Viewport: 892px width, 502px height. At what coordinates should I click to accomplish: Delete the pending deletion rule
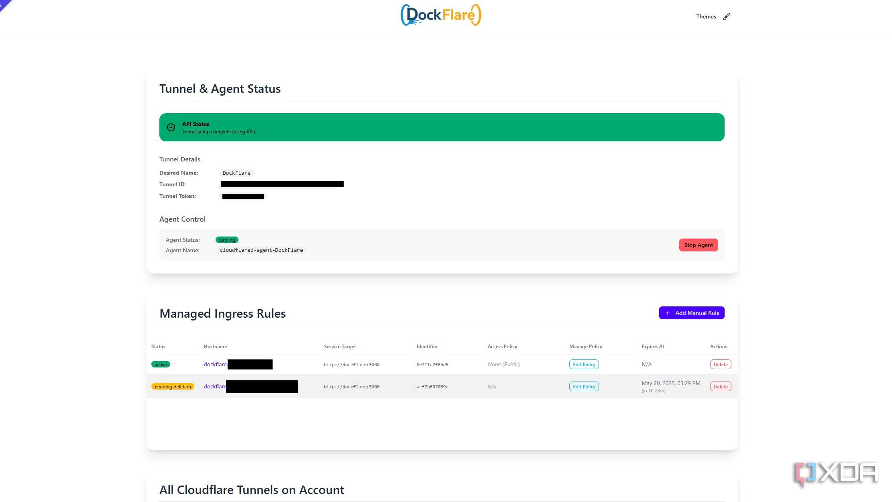[721, 386]
